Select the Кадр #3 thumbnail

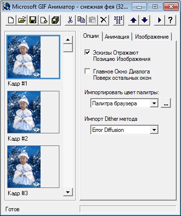(33, 167)
